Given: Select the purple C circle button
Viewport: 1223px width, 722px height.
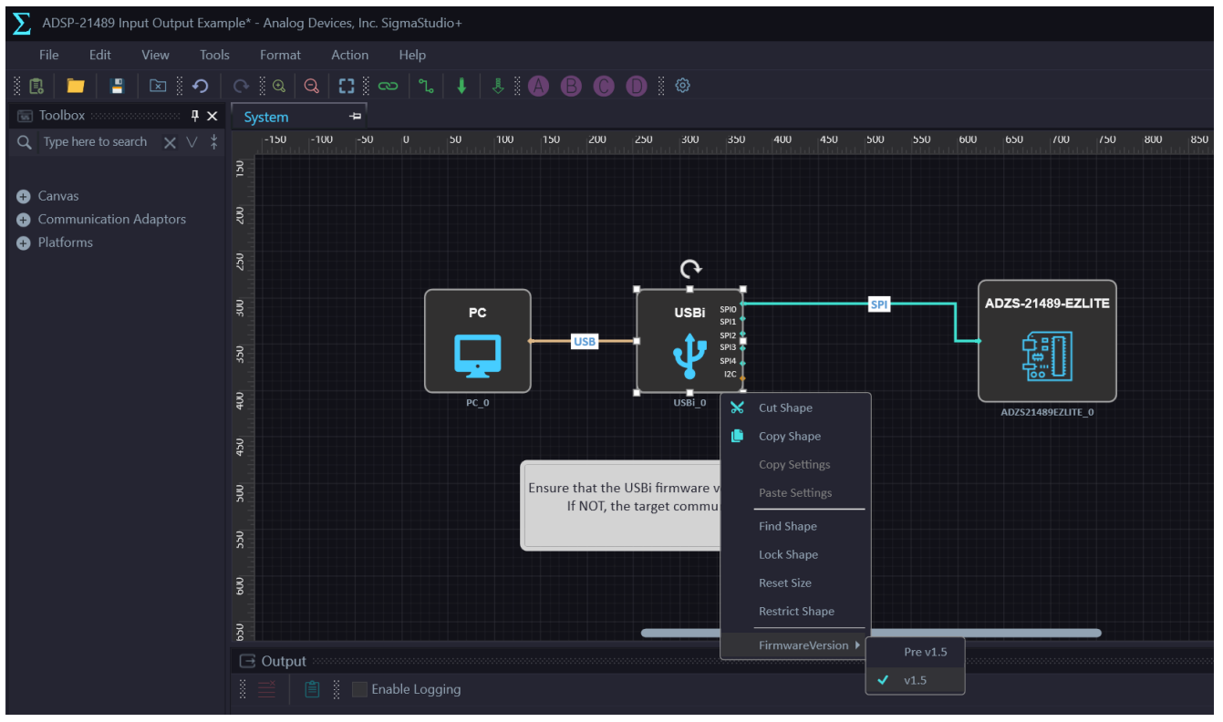Looking at the screenshot, I should (x=604, y=86).
